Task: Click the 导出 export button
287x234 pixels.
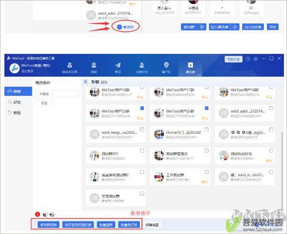Action: tap(273, 27)
